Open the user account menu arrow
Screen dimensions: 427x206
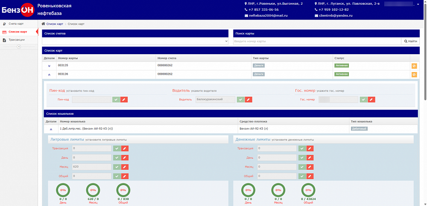click(x=418, y=4)
